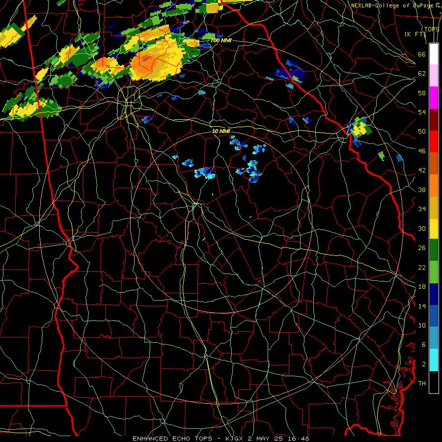
Task: Click the navy blue legend swatch
Action: click(x=434, y=294)
